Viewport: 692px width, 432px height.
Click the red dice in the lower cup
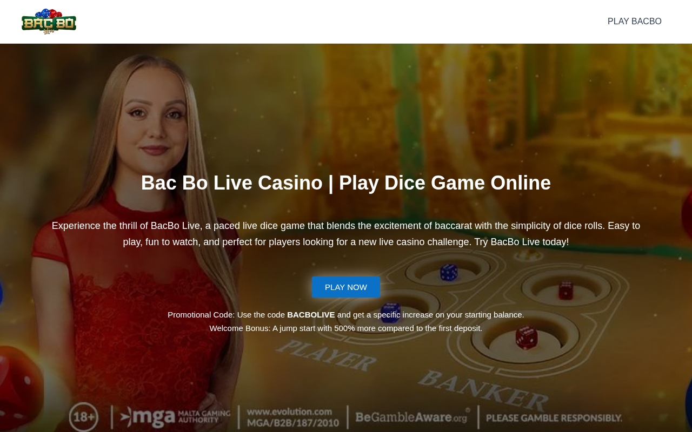click(526, 337)
